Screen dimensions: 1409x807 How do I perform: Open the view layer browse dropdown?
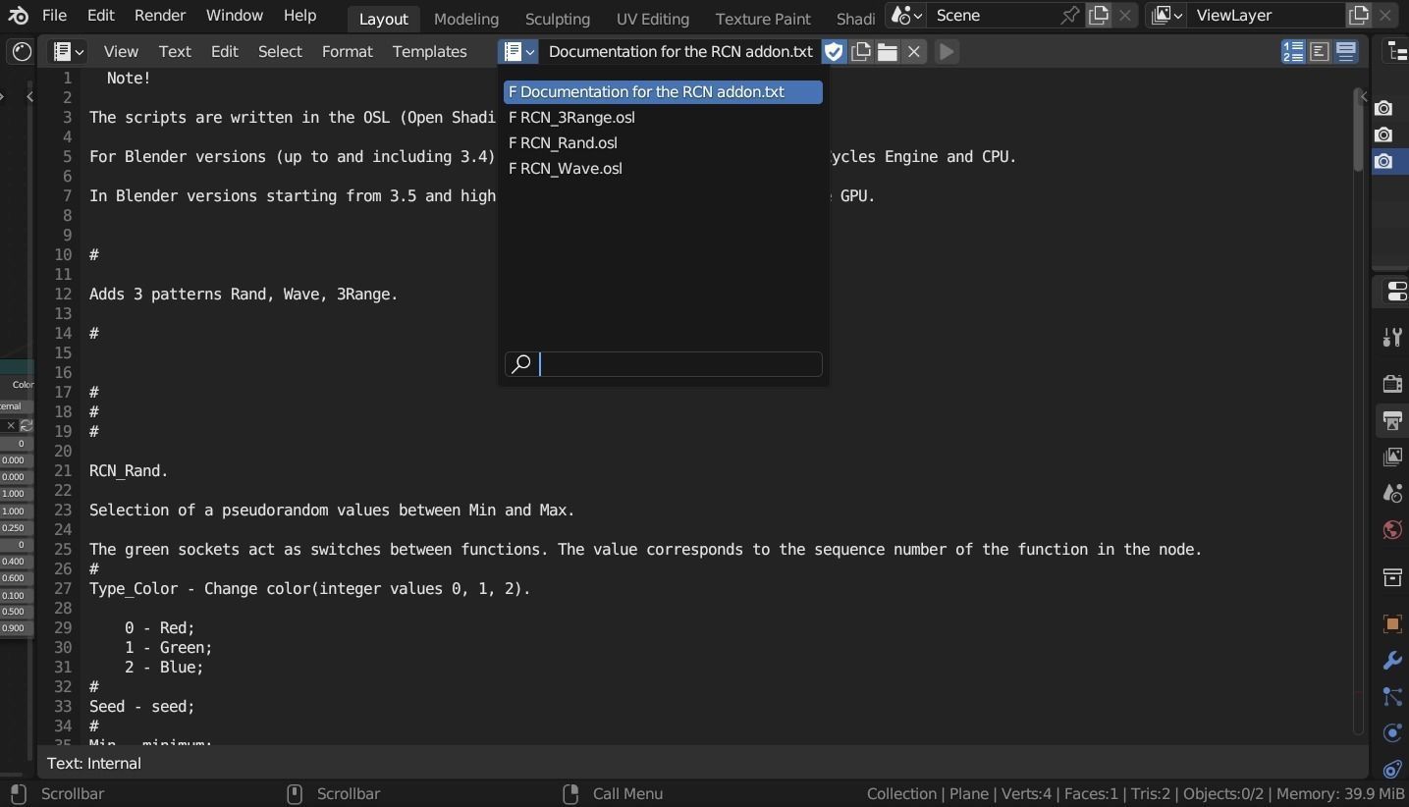point(1165,16)
